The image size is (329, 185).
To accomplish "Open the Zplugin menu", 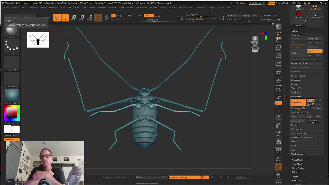I will click(x=211, y=7).
